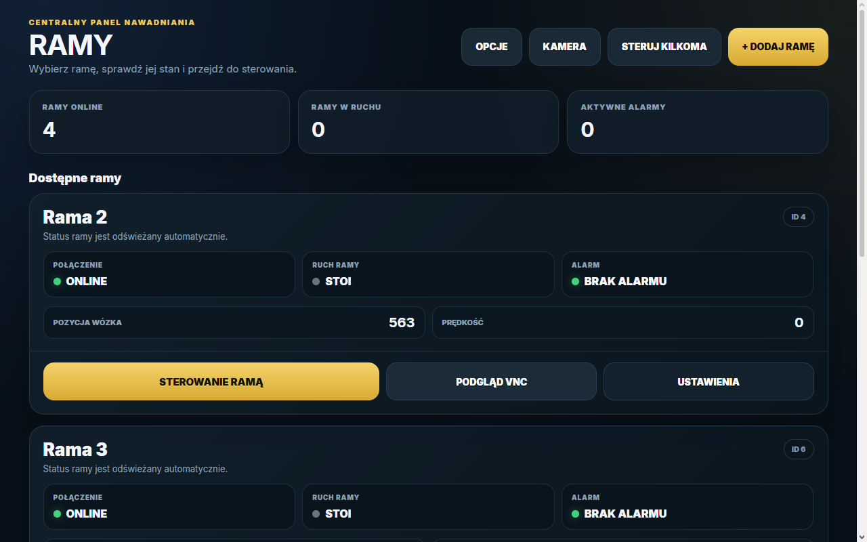Click the ID 6 badge

[x=799, y=449]
